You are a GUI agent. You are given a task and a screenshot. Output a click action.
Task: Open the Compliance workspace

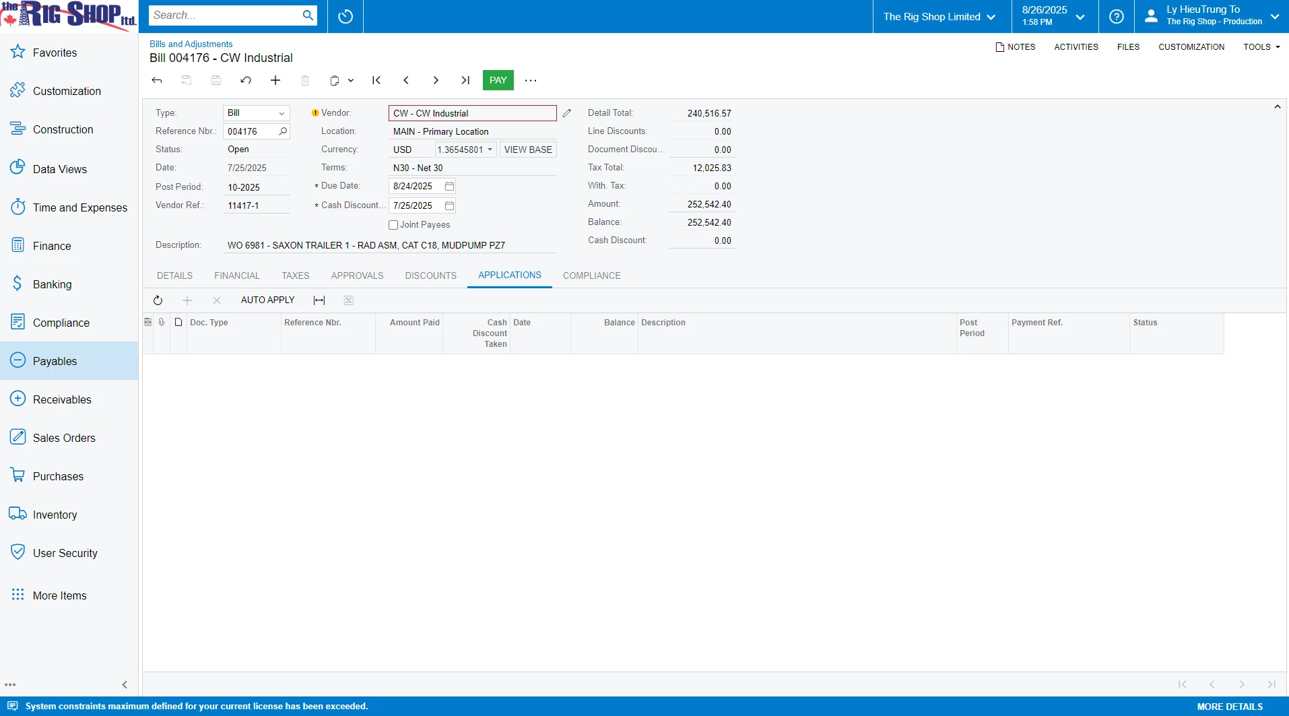click(x=69, y=323)
